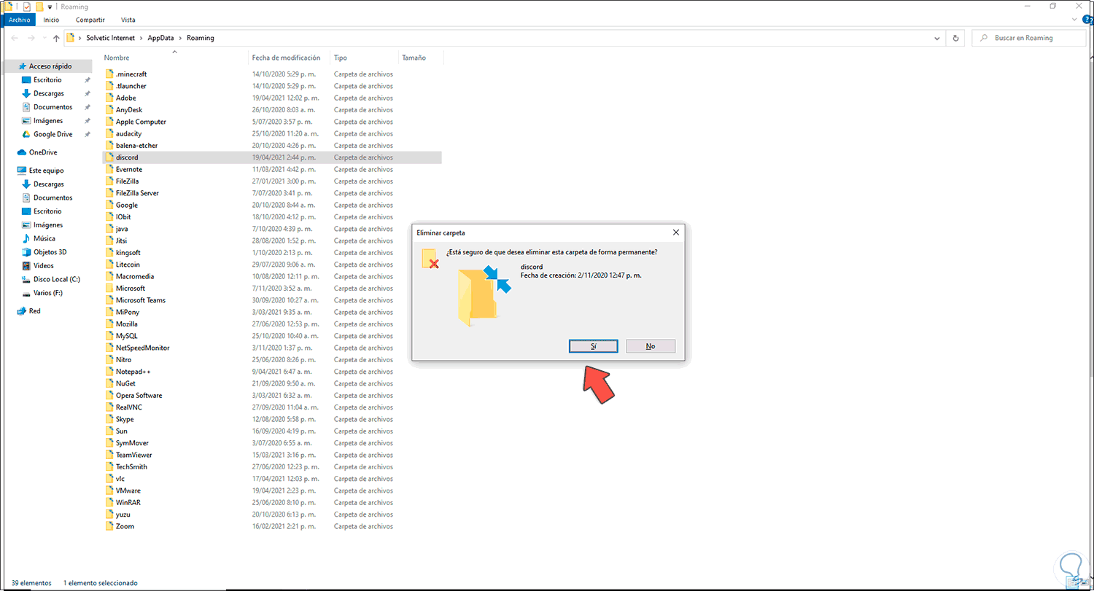The width and height of the screenshot is (1094, 591).
Task: Confirm deletion with the Sí button
Action: 594,346
